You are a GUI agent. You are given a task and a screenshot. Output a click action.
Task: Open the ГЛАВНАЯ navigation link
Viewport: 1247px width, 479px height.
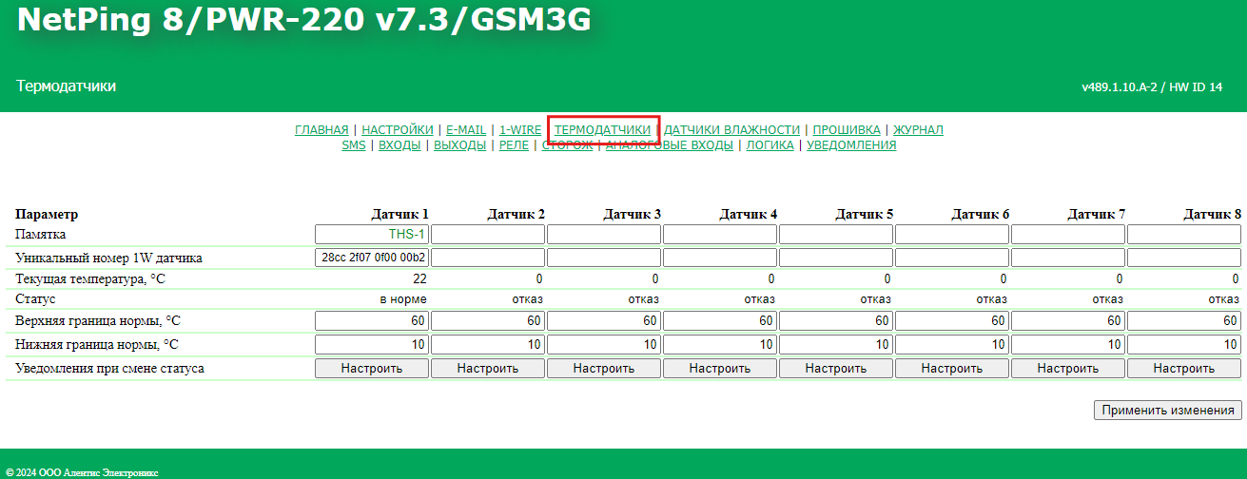pyautogui.click(x=321, y=130)
